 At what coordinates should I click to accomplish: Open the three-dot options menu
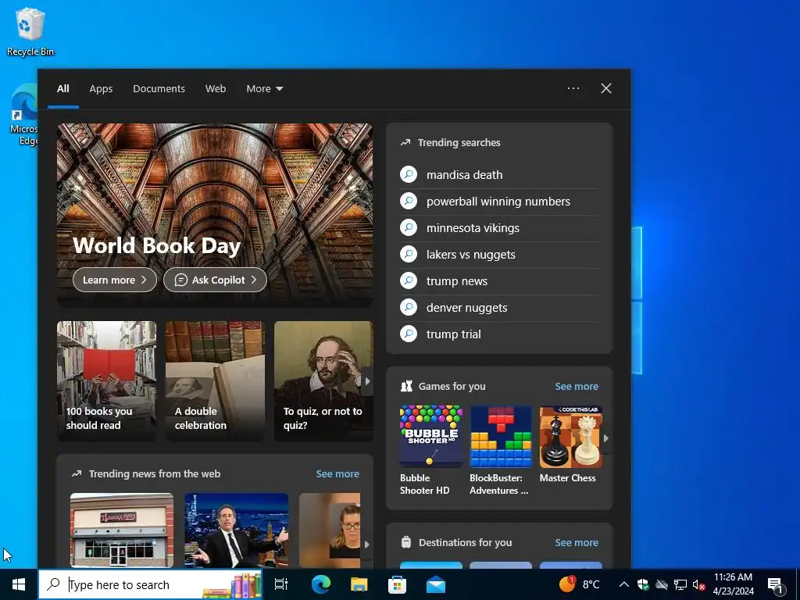[x=573, y=88]
